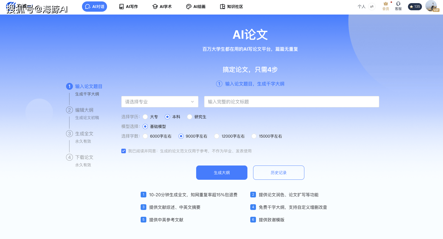Click the VIP user avatar
The image size is (443, 239).
coord(431,6)
